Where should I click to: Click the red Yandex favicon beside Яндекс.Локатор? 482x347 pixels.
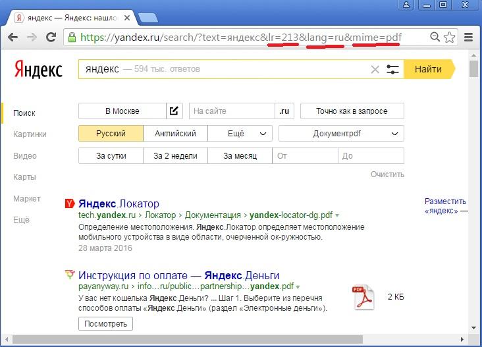click(x=70, y=203)
